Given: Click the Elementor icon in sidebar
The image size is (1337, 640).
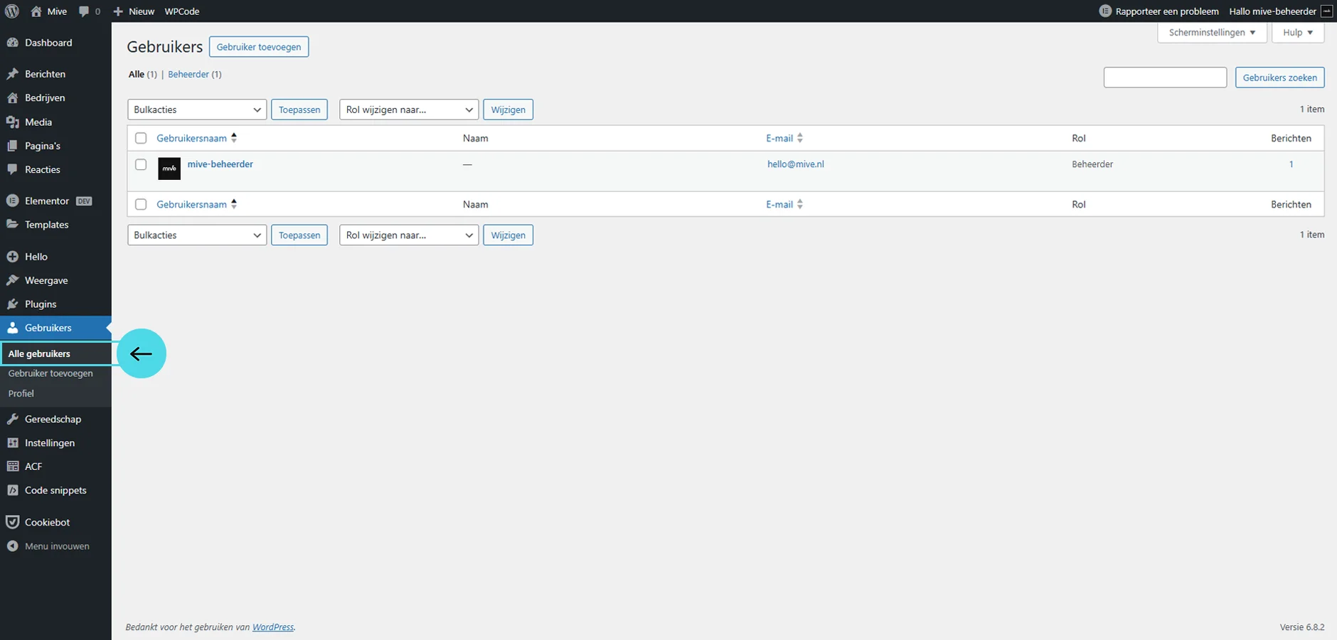Looking at the screenshot, I should point(12,201).
